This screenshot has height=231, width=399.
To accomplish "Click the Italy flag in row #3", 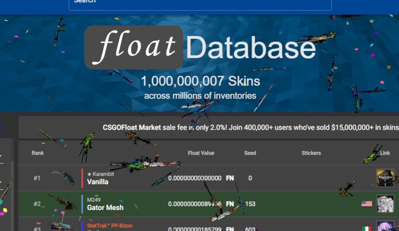I will 367,229.
